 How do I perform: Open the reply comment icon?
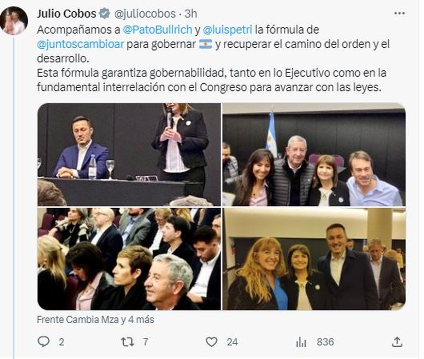point(44,342)
